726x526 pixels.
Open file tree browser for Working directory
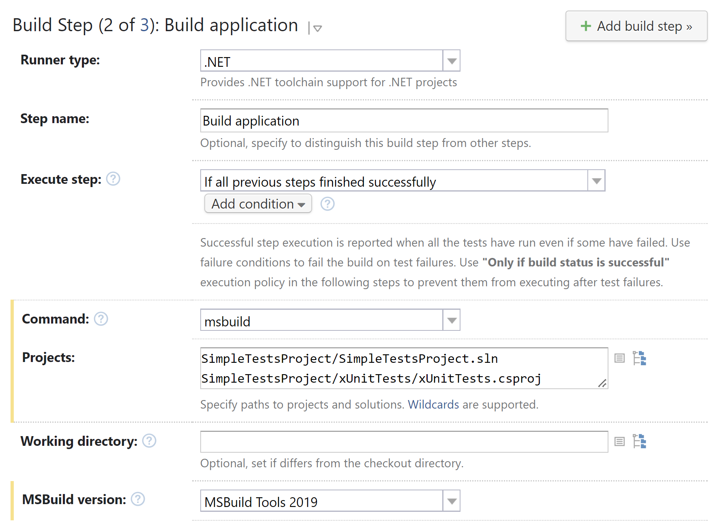point(639,441)
